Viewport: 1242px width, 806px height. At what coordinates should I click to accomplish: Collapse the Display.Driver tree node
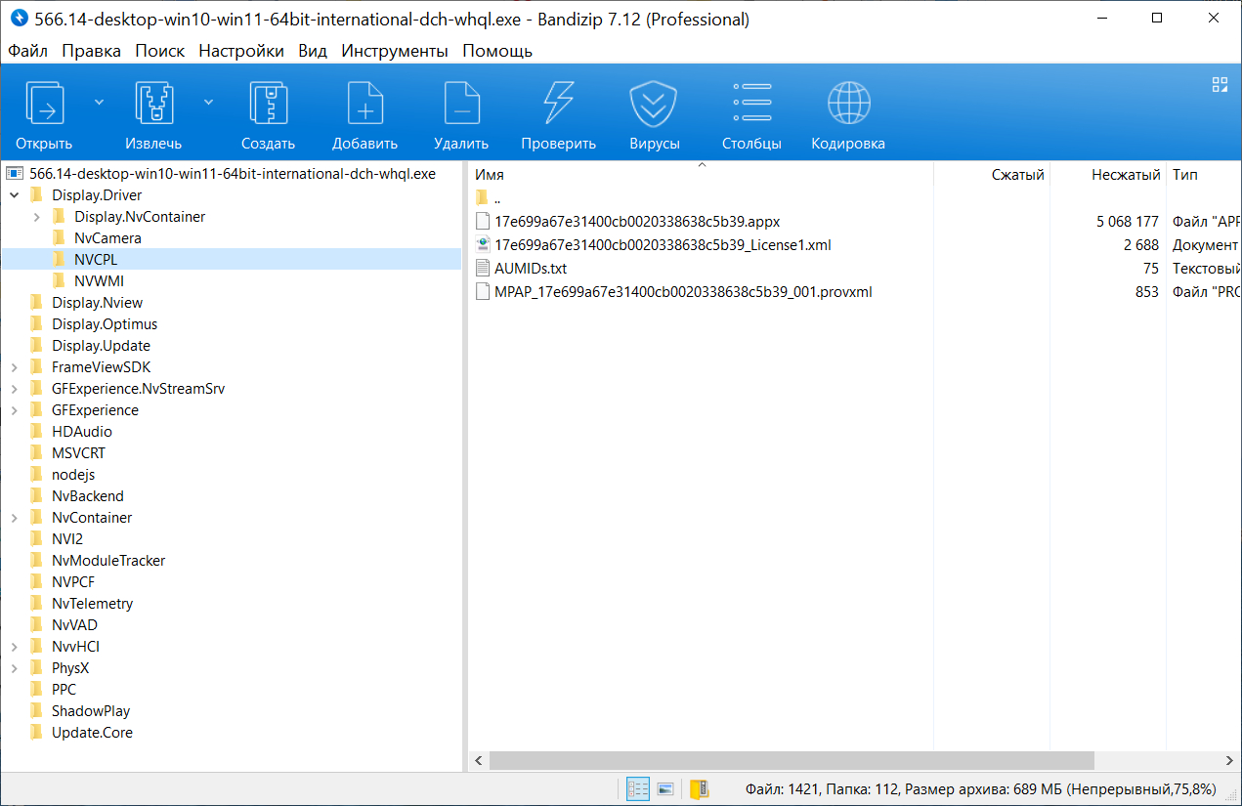[14, 195]
